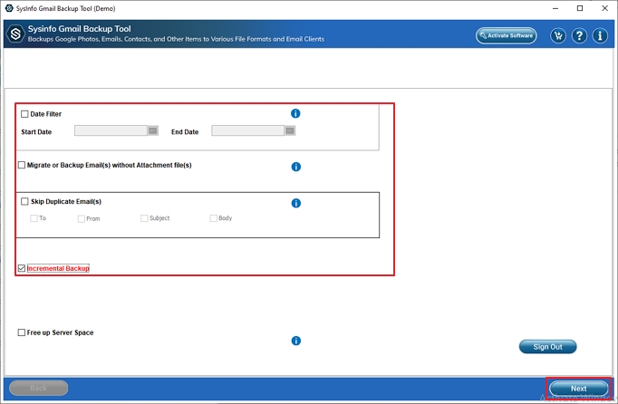The height and width of the screenshot is (404, 618).
Task: Click the Back button
Action: point(39,388)
